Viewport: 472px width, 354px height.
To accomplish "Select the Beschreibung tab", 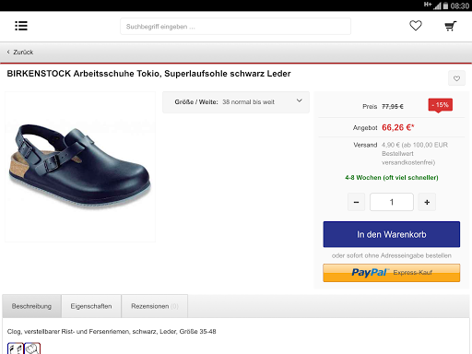I will [31, 306].
